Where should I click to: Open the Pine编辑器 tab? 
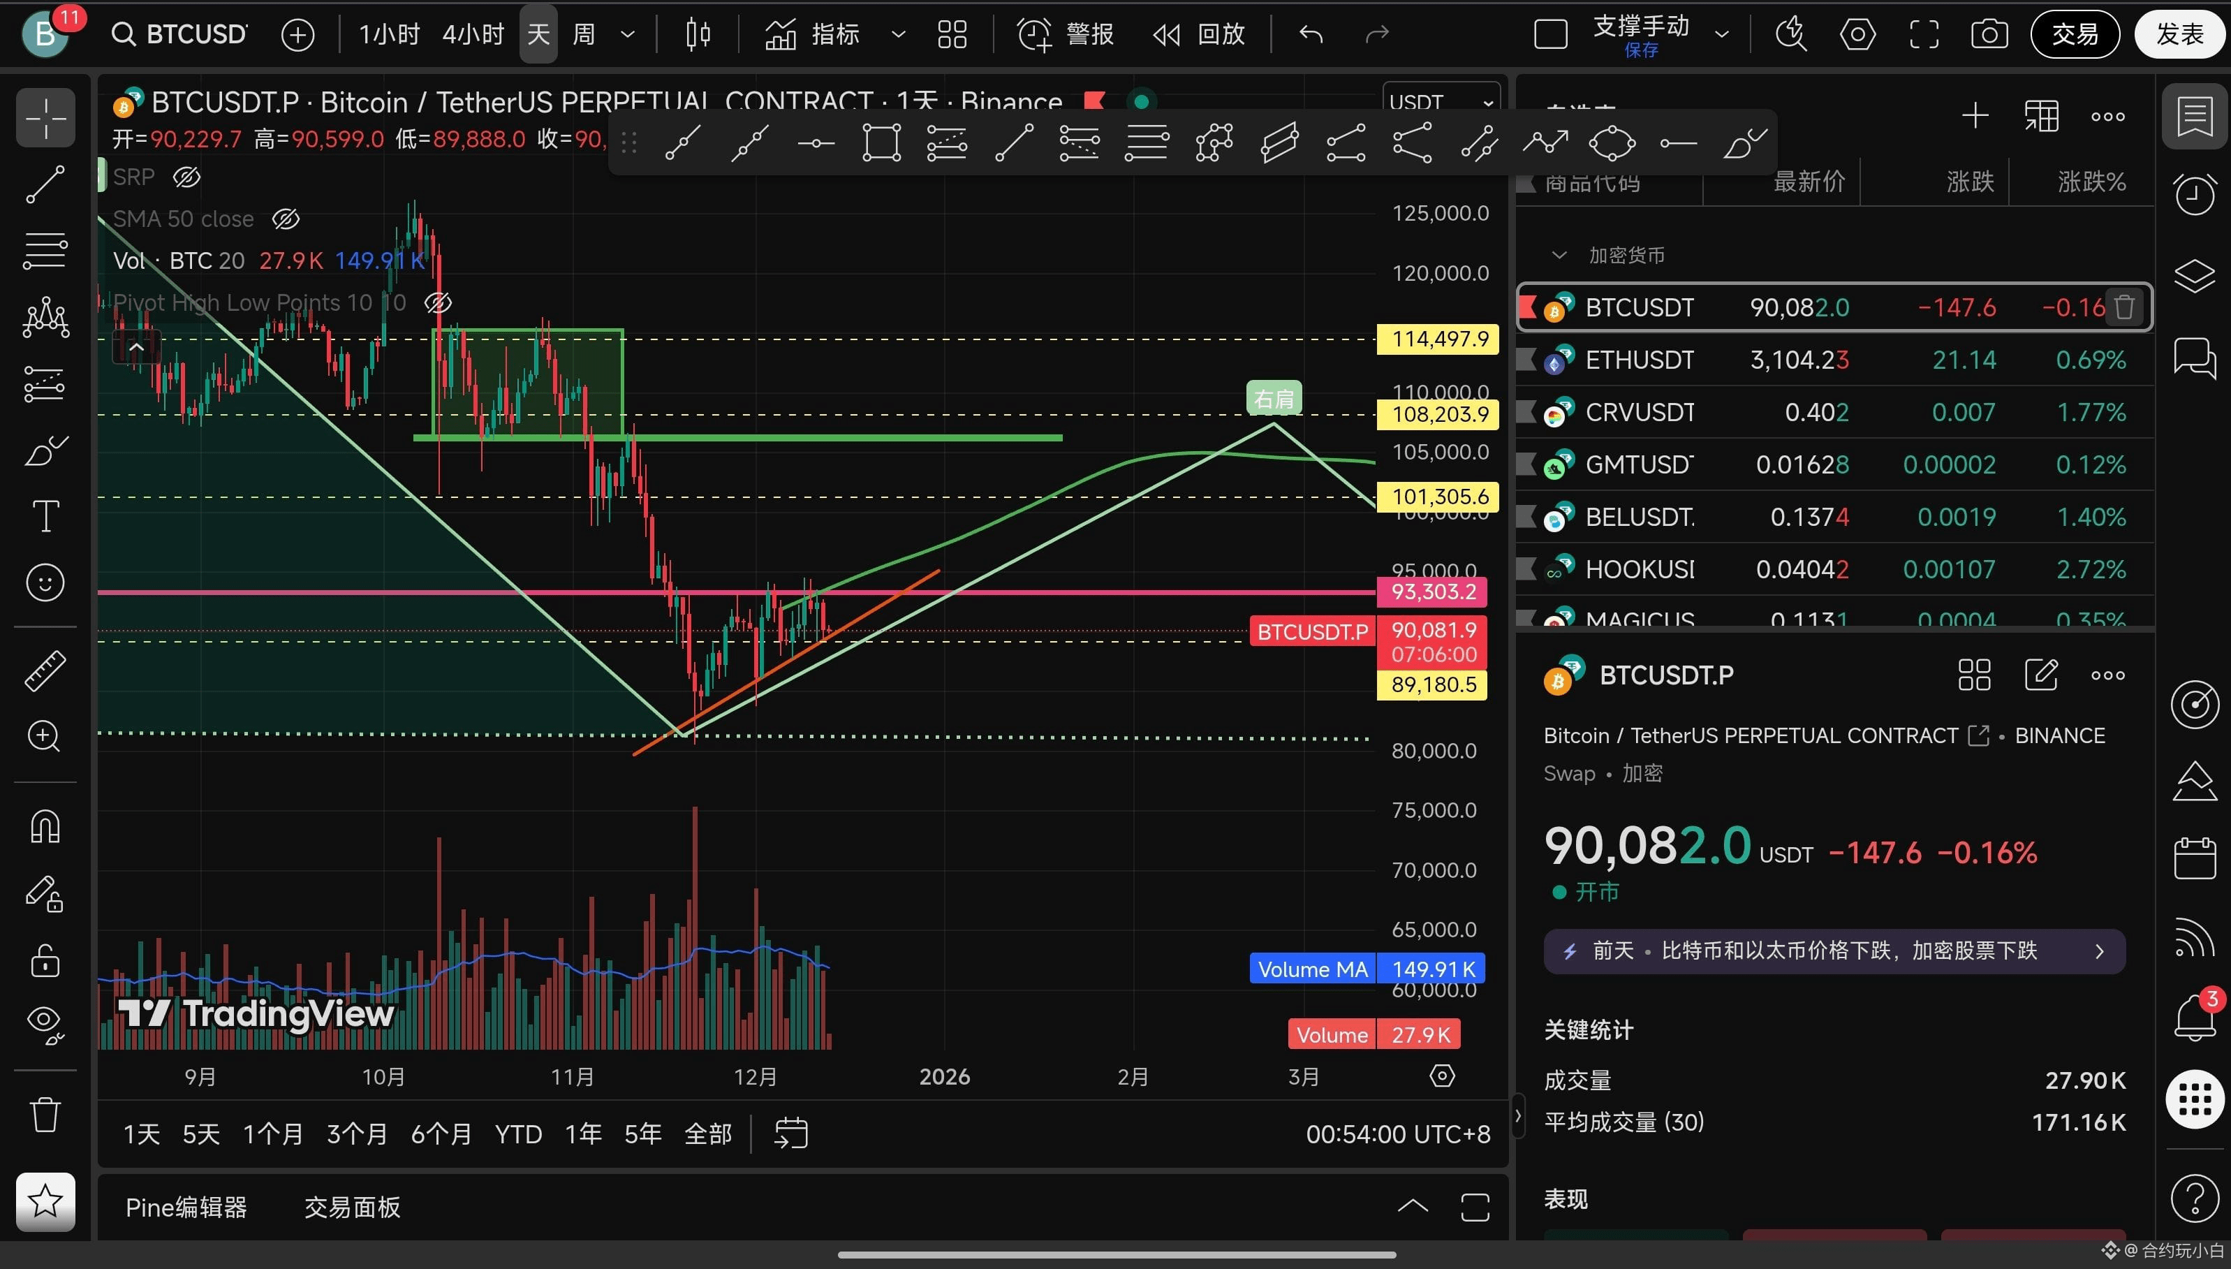[186, 1208]
